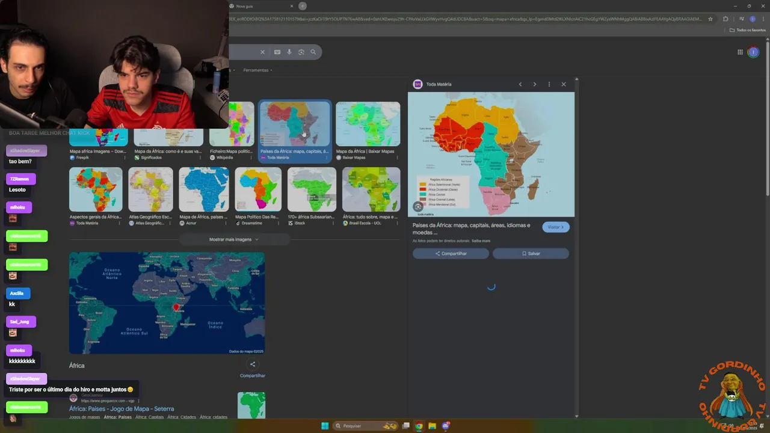Open the Acnur blue Africa map thumbnail
Viewport: 770px width, 433px height.
(204, 189)
